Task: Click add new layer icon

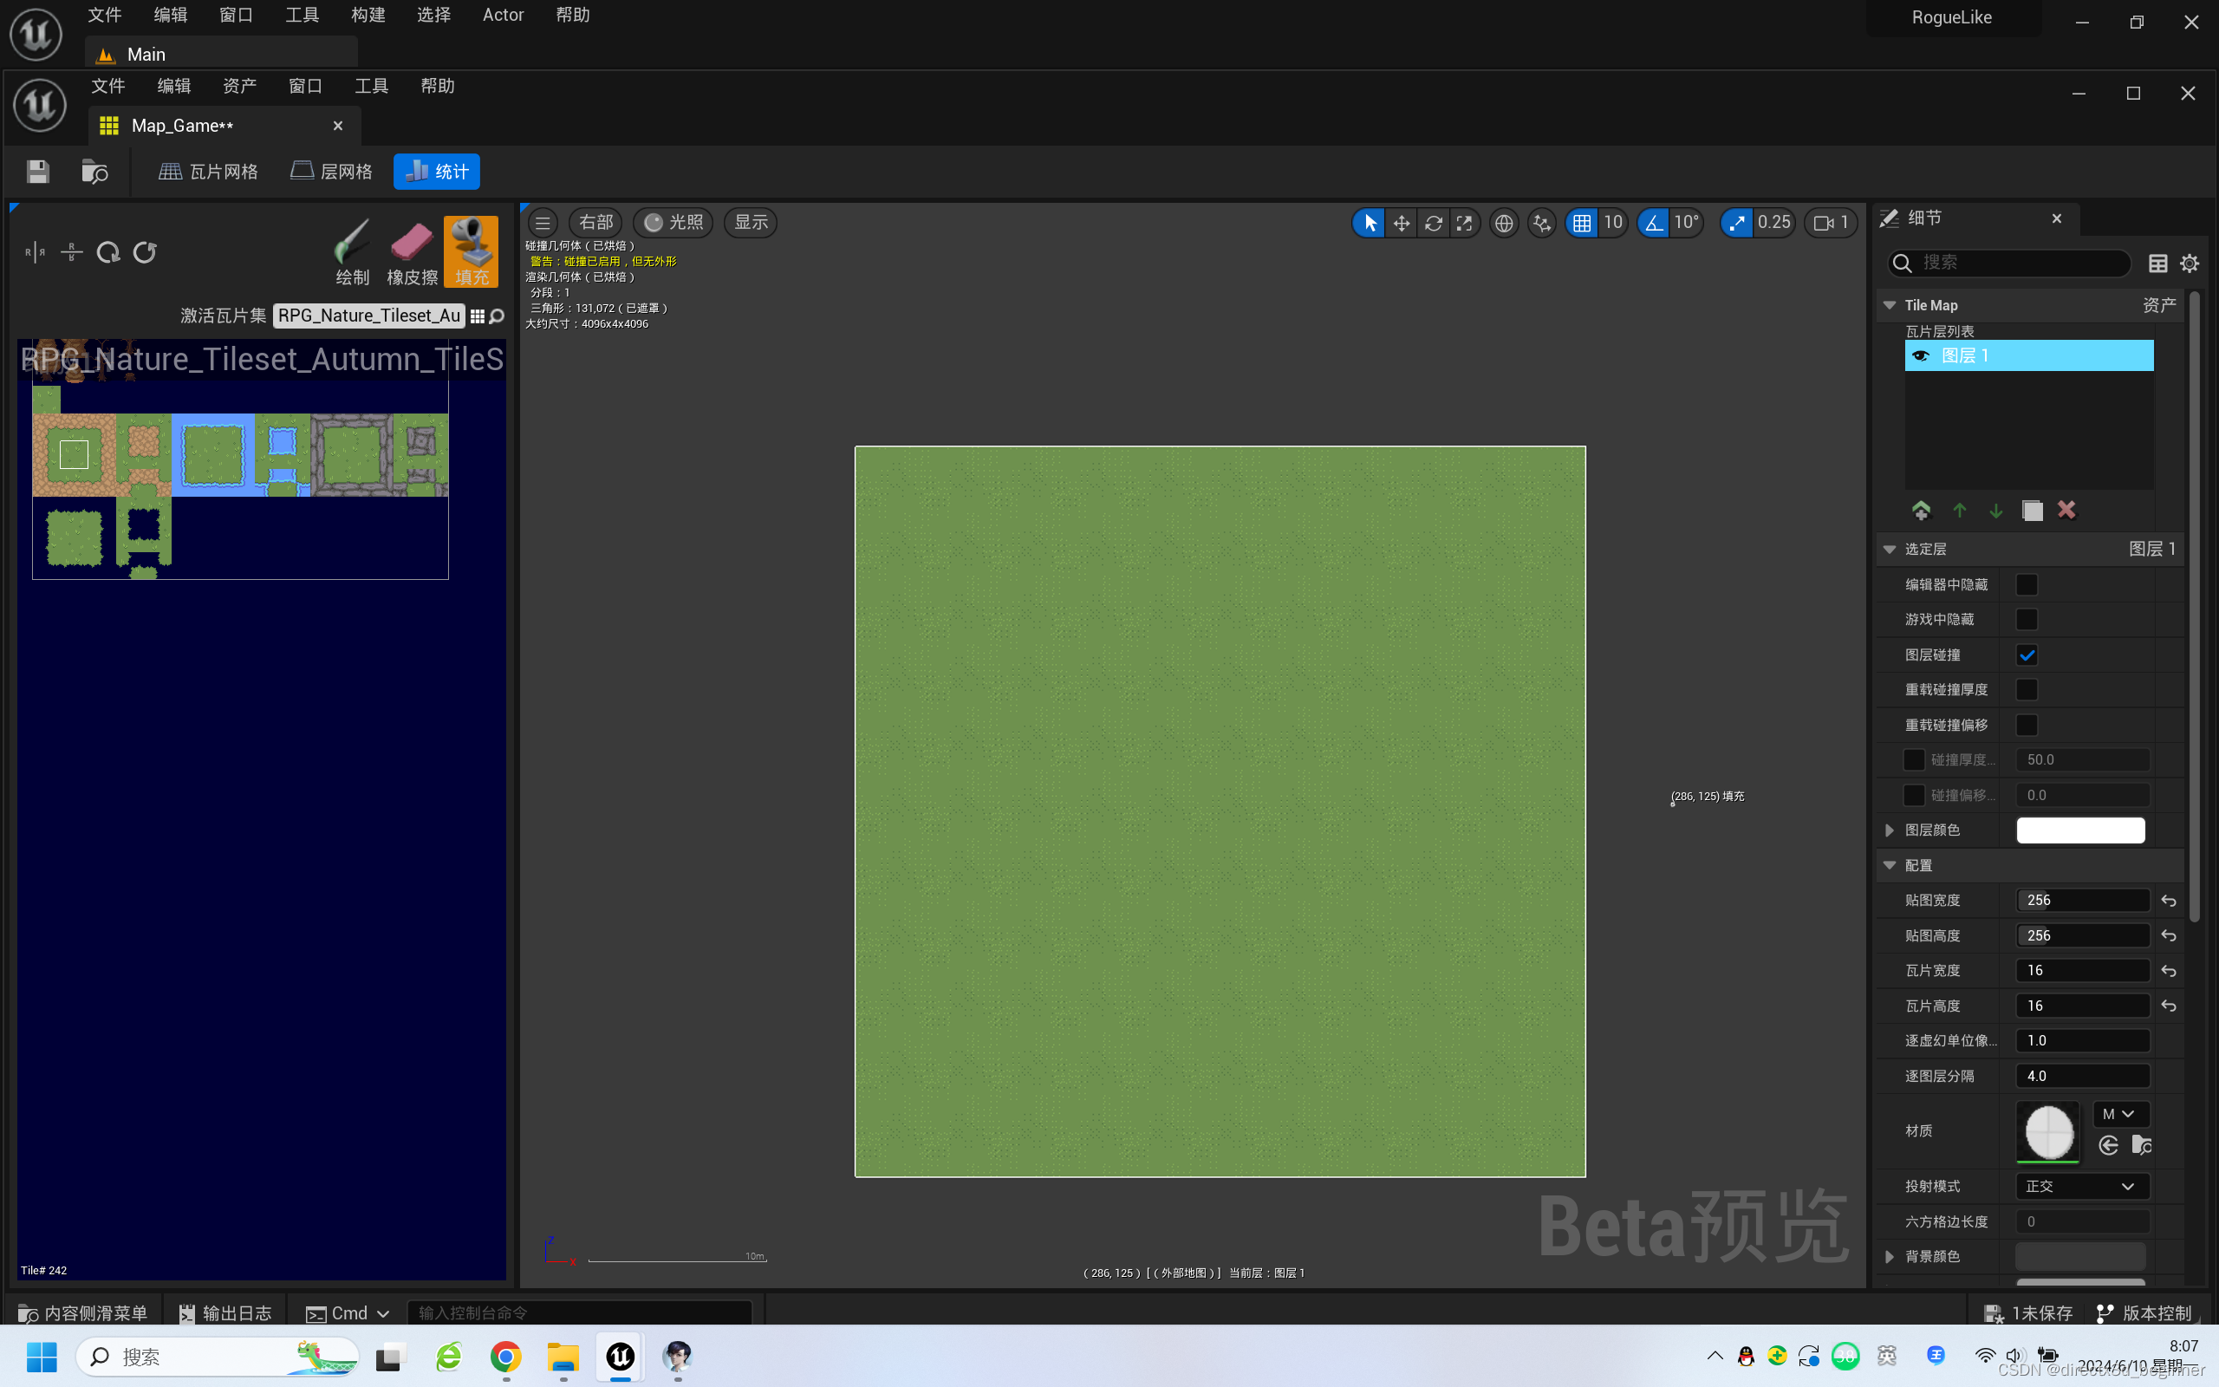Action: coord(1921,510)
